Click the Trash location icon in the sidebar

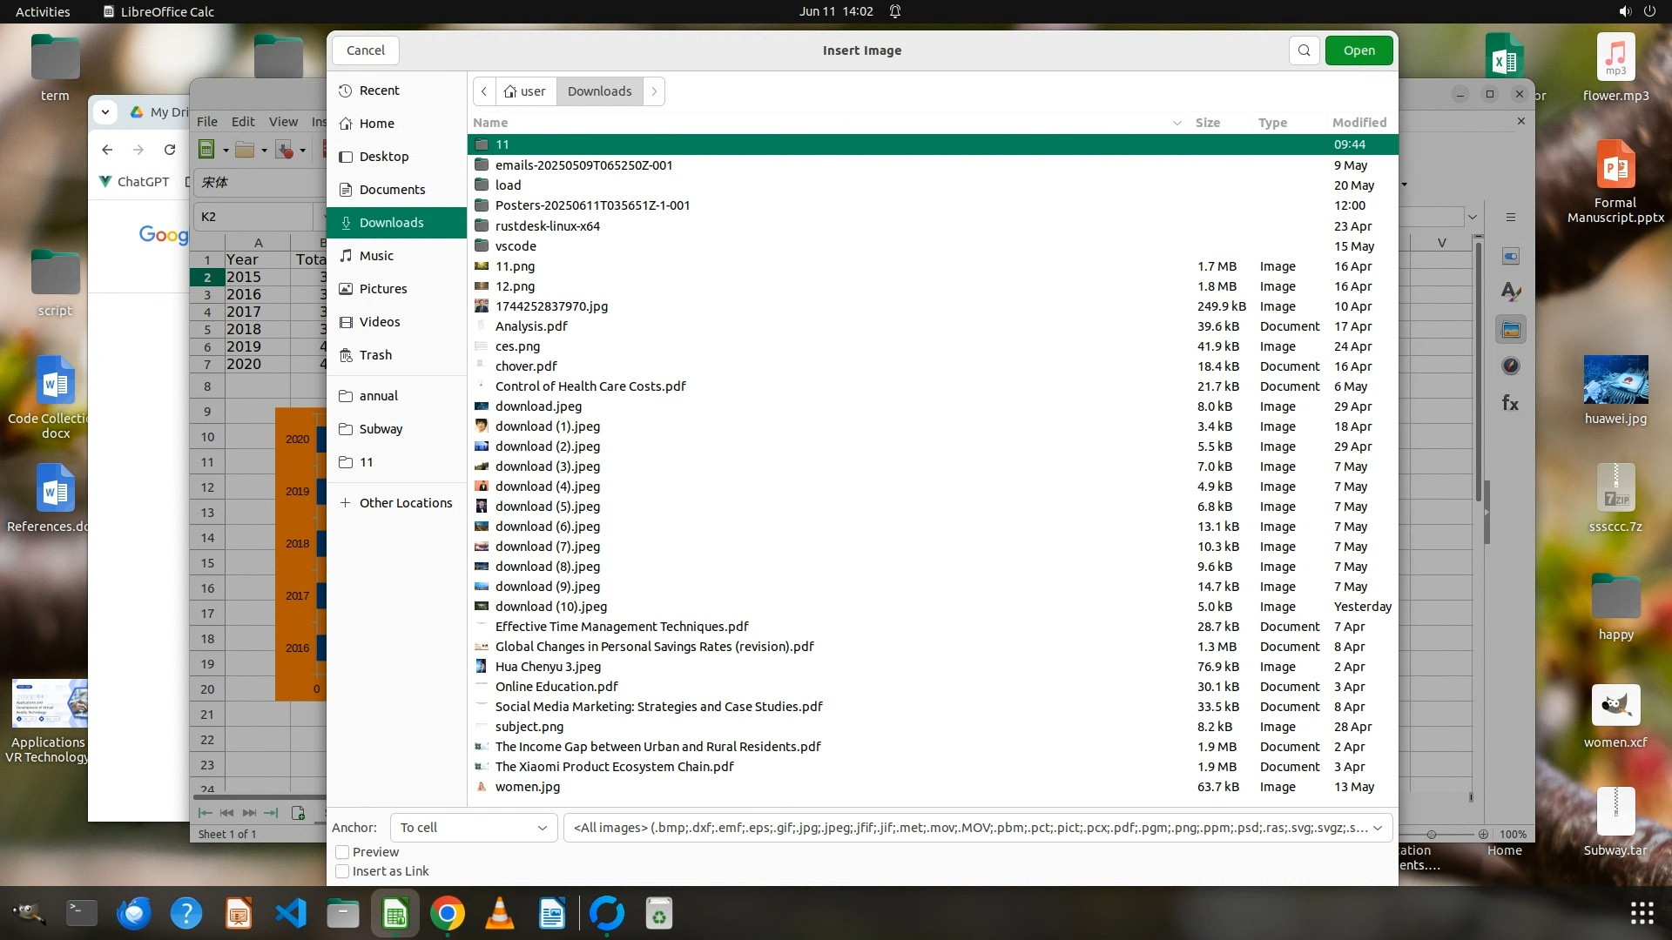click(x=346, y=355)
